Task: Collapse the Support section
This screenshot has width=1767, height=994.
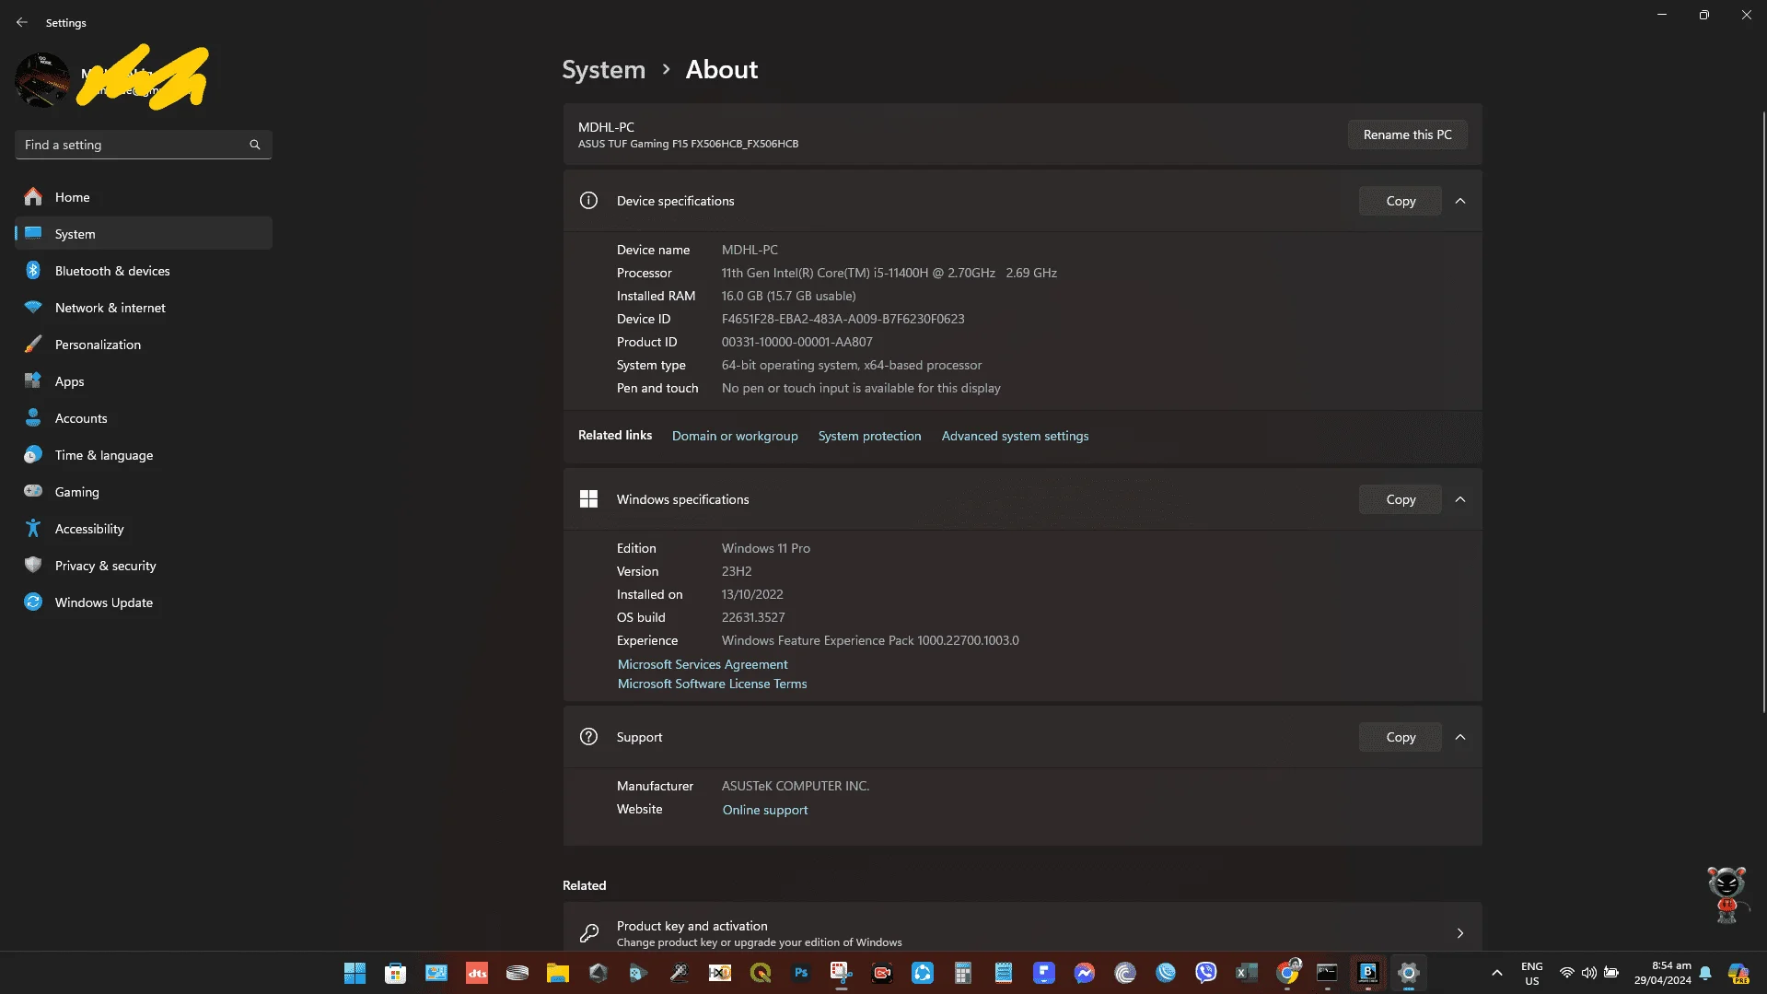Action: 1460,737
